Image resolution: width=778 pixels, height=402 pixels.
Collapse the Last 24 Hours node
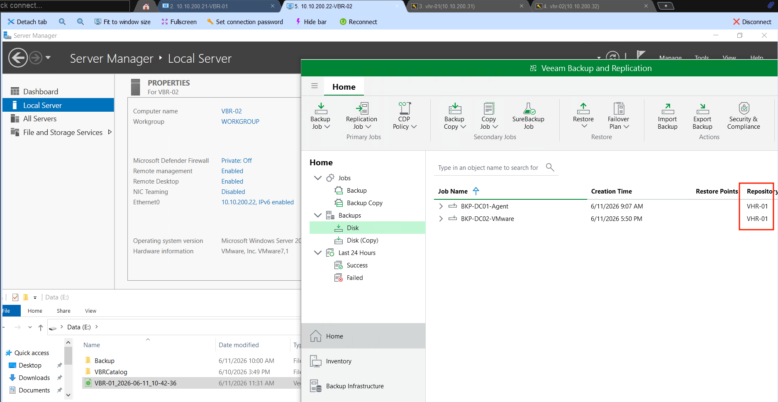click(x=318, y=252)
